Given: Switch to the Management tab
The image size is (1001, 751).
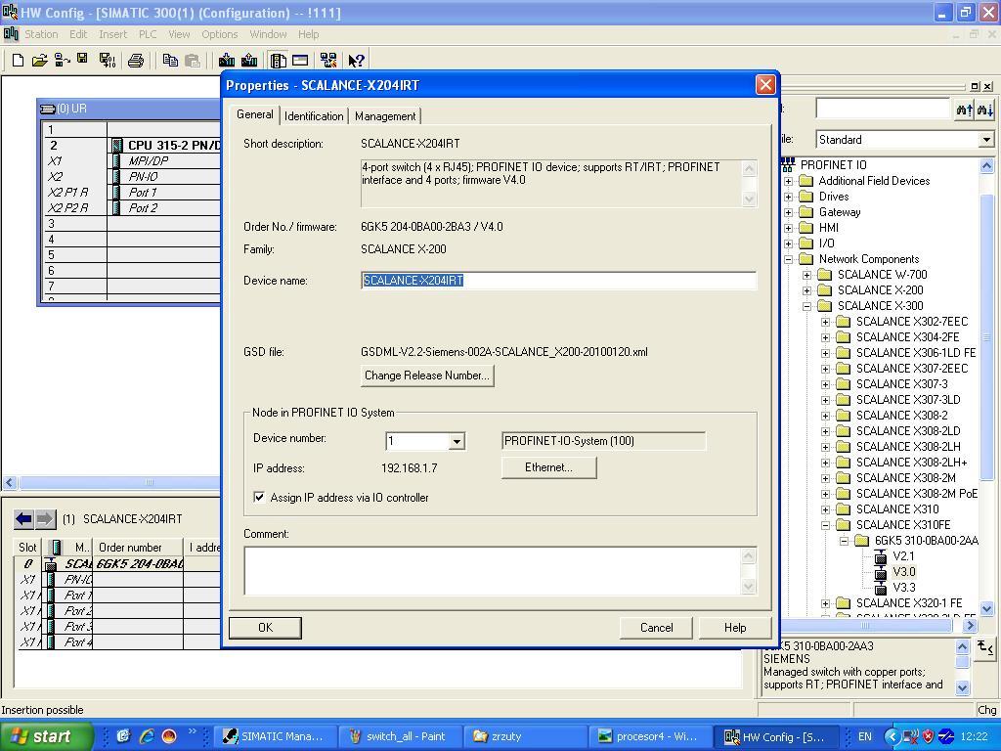Looking at the screenshot, I should pos(385,116).
